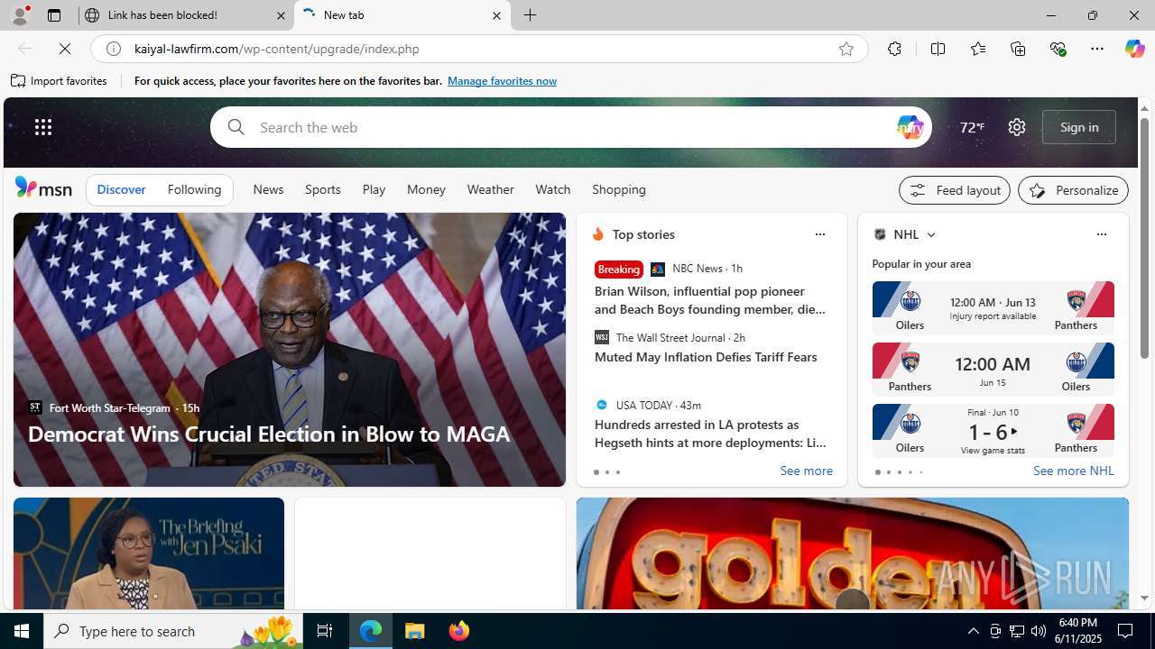Open tab actions menu icon

pyautogui.click(x=54, y=15)
